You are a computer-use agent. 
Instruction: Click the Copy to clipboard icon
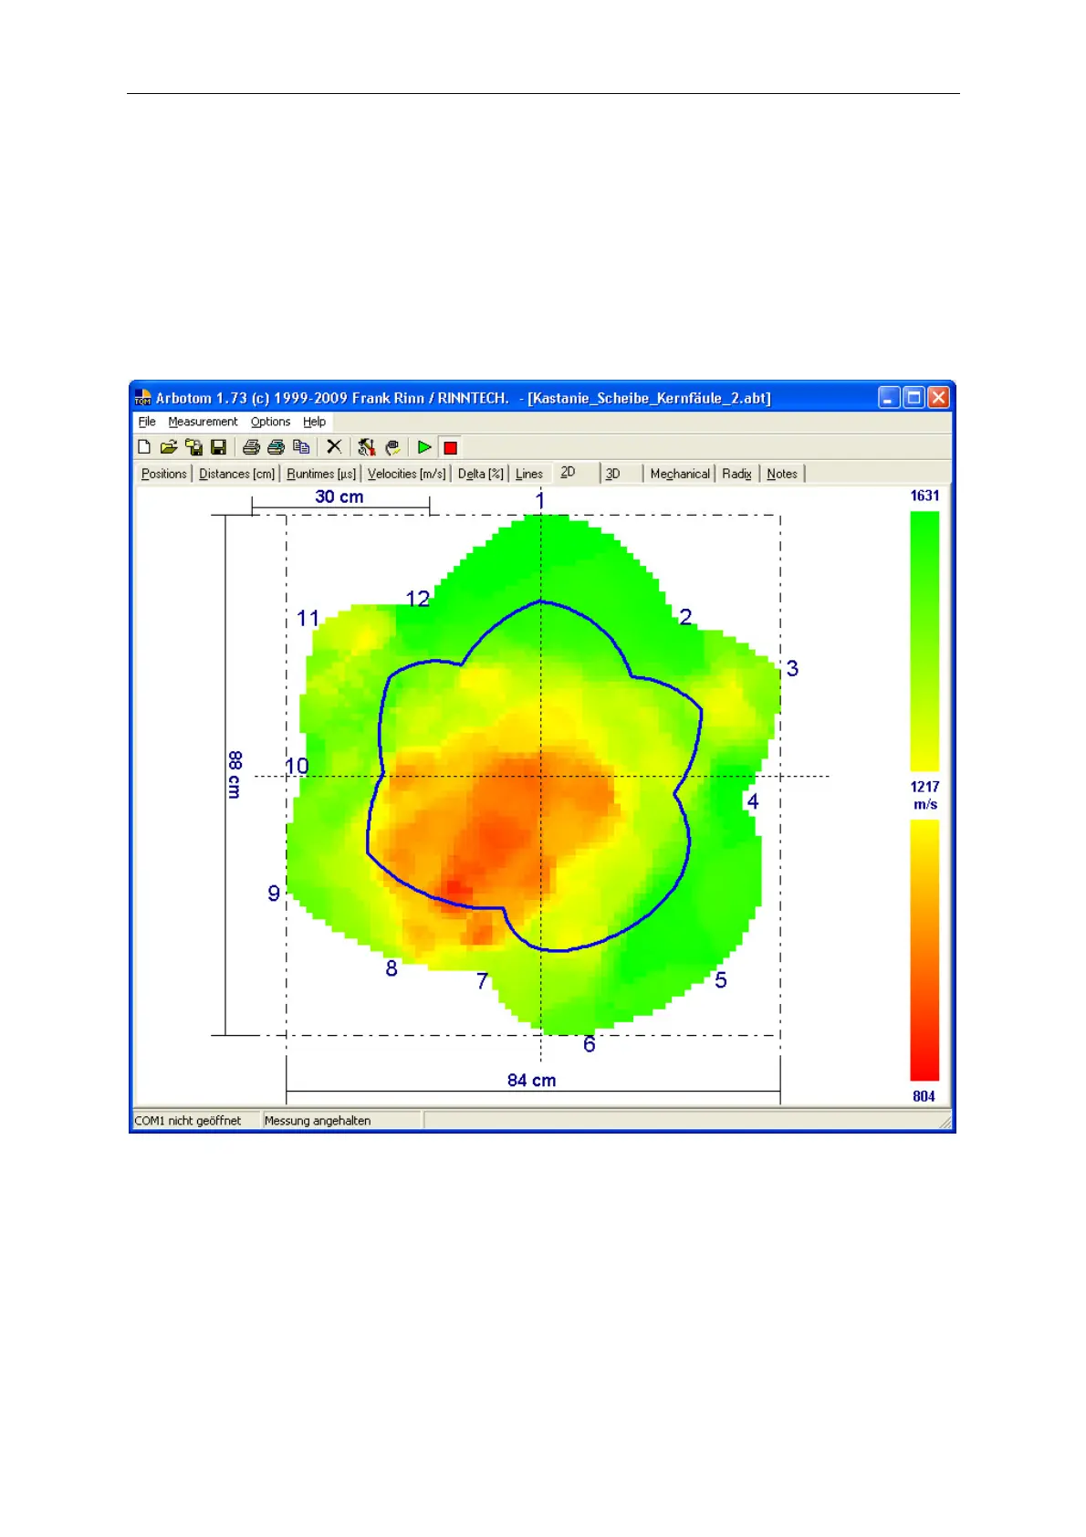click(301, 447)
